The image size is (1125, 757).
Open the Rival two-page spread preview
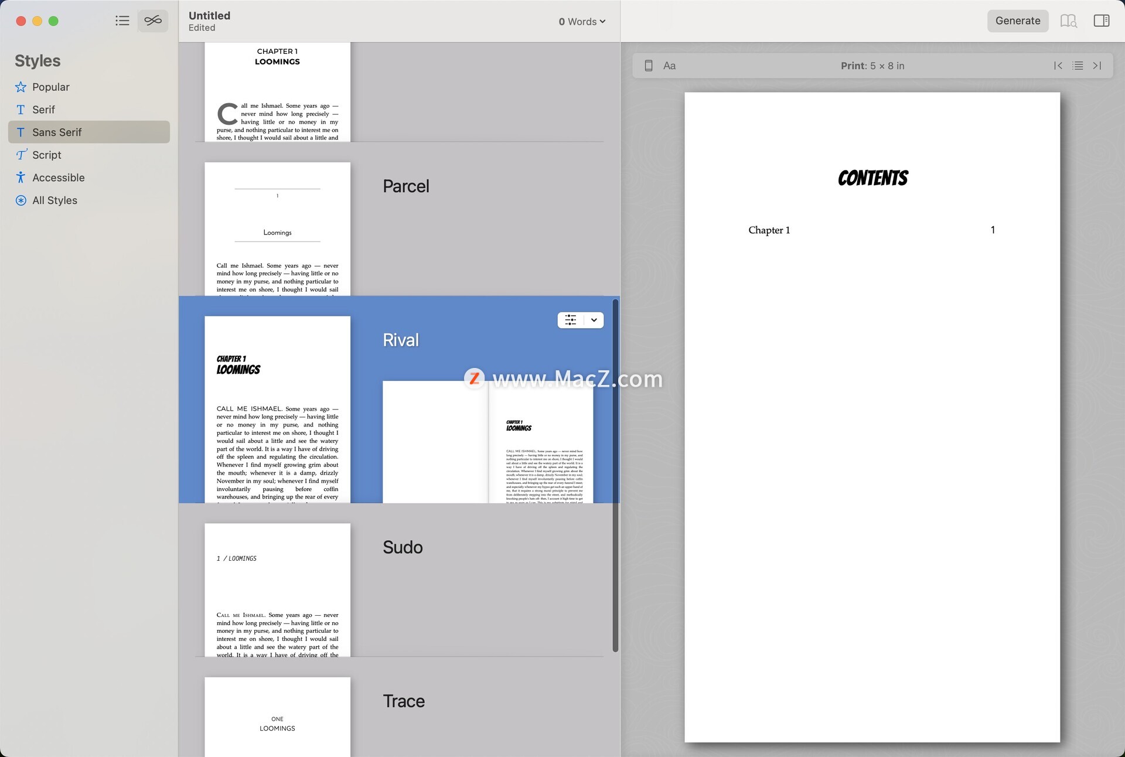(487, 442)
